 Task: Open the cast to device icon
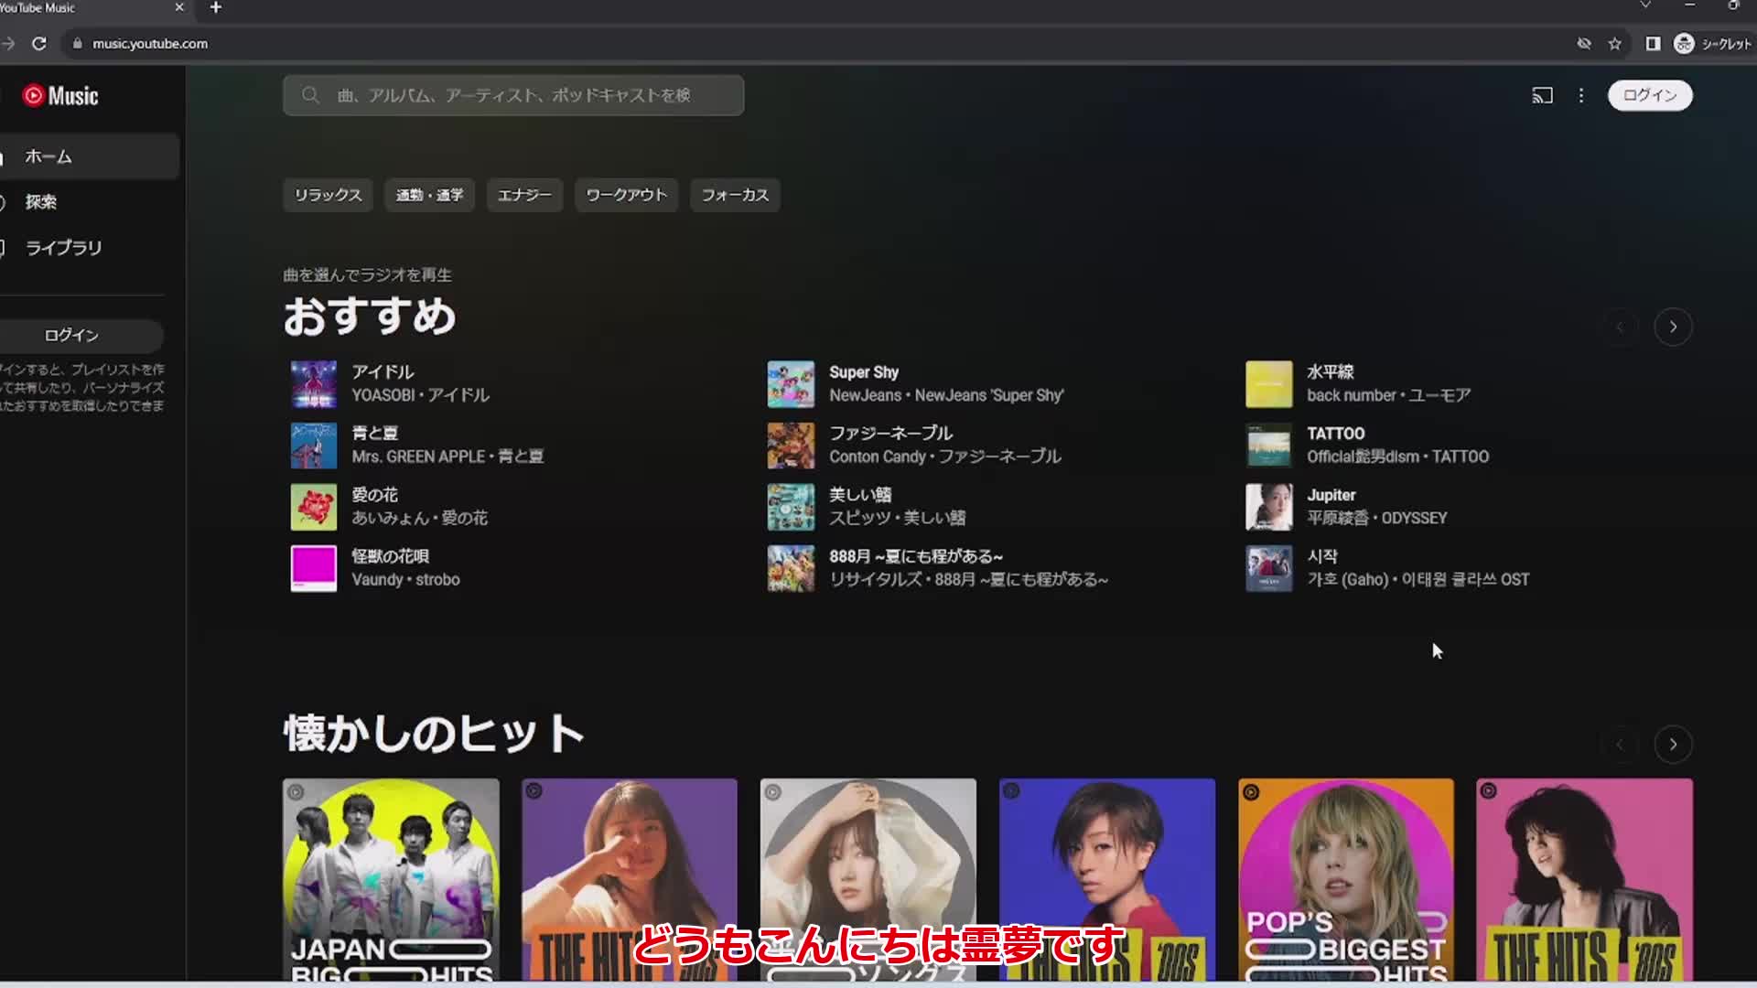(1542, 95)
